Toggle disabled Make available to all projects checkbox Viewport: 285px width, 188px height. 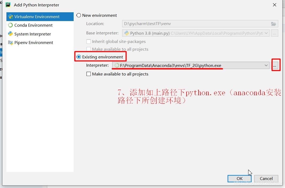click(x=89, y=49)
